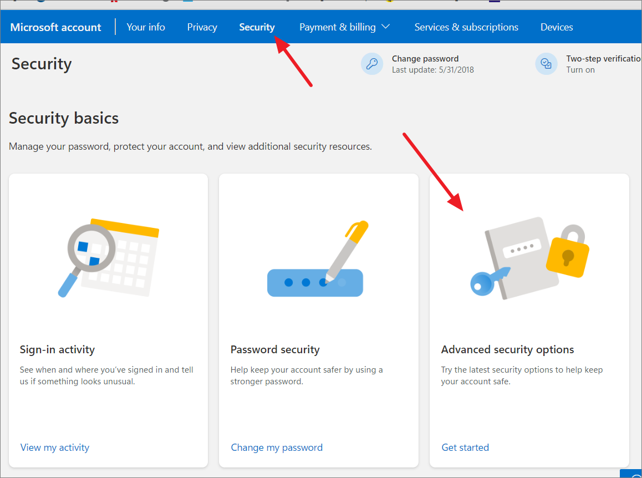Click the Sign-in activity heading
Screen dimensions: 642x478
(57, 349)
